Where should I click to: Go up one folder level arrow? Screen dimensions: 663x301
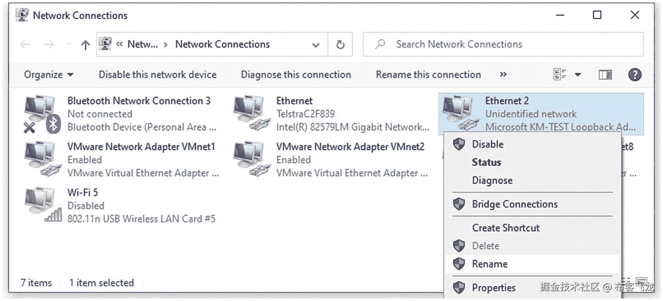(x=85, y=45)
